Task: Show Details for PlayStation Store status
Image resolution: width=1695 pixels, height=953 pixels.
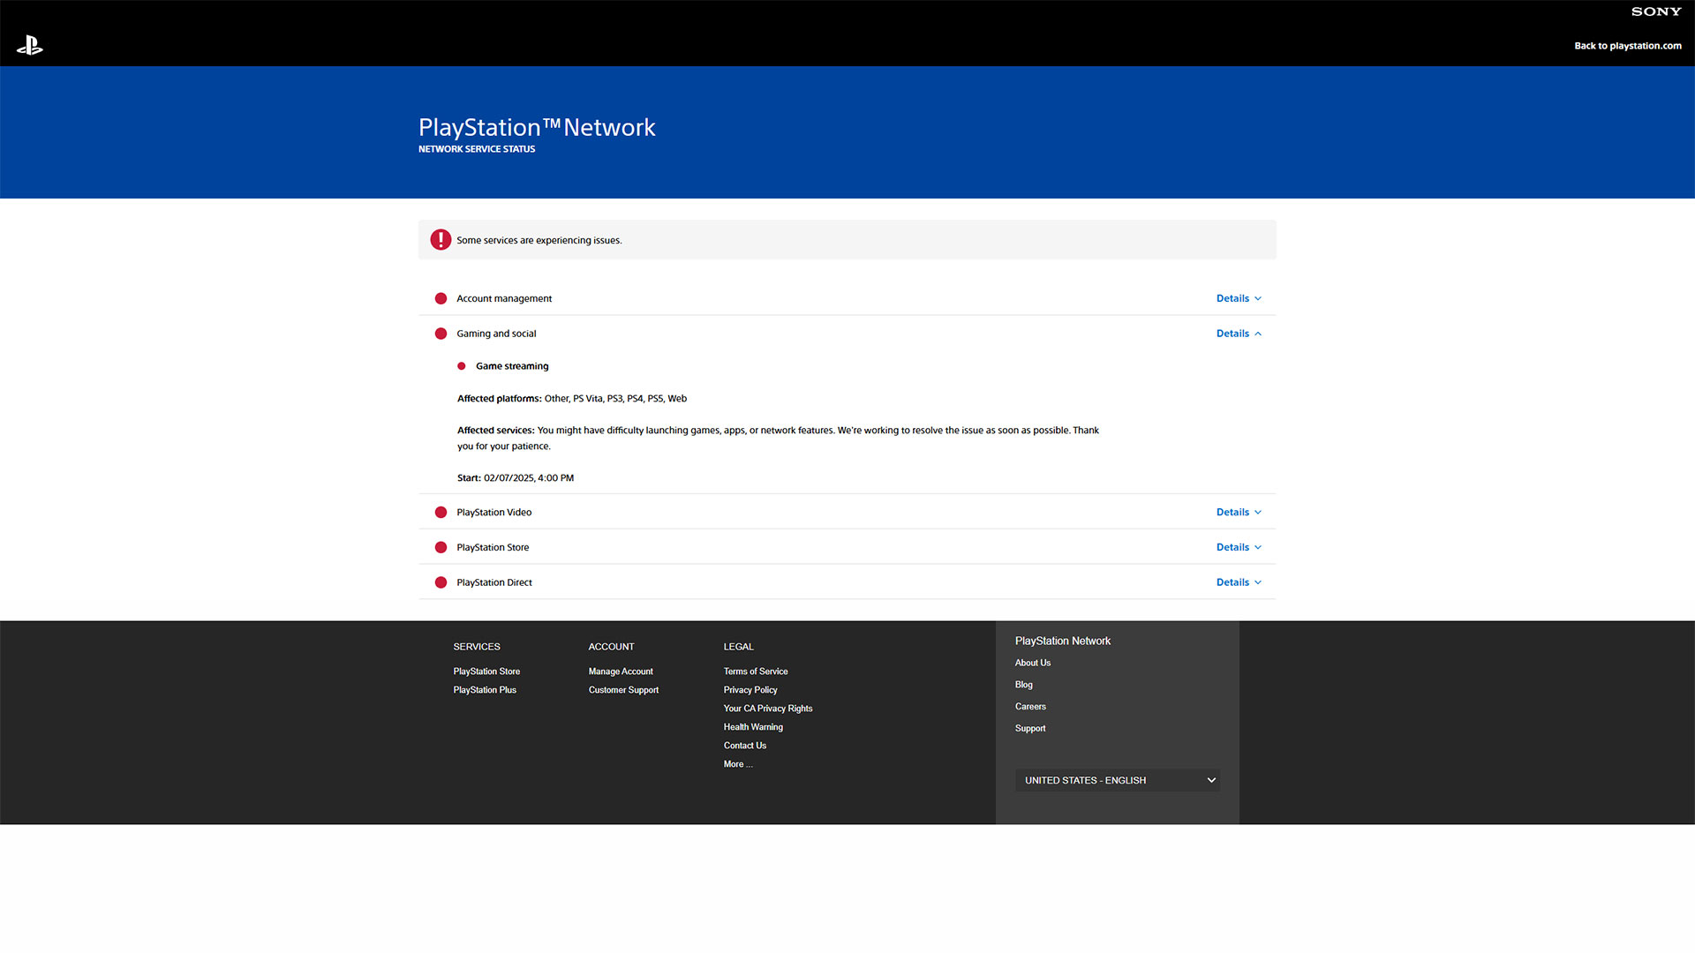Action: click(x=1238, y=547)
